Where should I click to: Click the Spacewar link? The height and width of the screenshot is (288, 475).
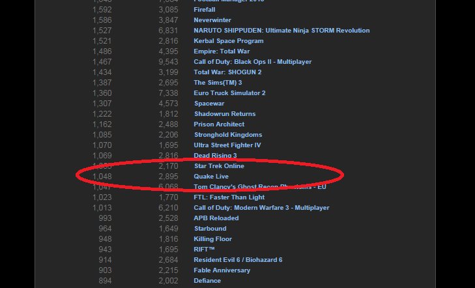(210, 104)
